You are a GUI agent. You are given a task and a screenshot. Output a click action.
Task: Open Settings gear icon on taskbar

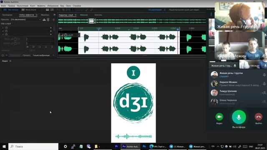pyautogui.click(x=65, y=146)
